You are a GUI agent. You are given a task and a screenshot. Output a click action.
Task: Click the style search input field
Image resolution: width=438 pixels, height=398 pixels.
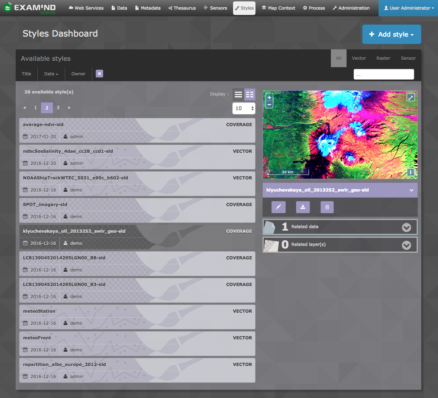[x=384, y=75]
